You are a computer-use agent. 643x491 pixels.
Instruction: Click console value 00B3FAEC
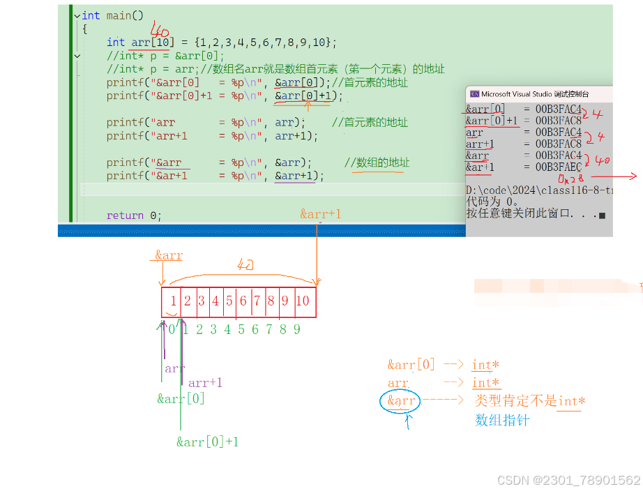559,167
